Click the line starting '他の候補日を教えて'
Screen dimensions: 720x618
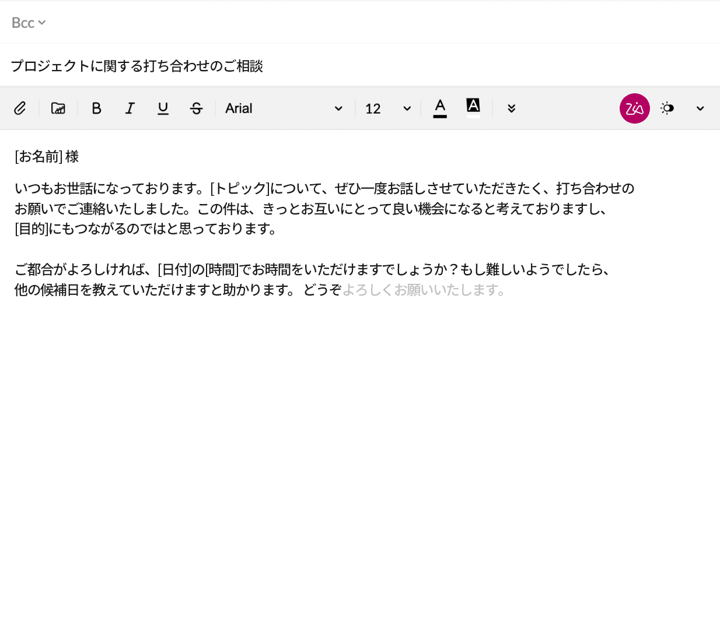coord(260,290)
